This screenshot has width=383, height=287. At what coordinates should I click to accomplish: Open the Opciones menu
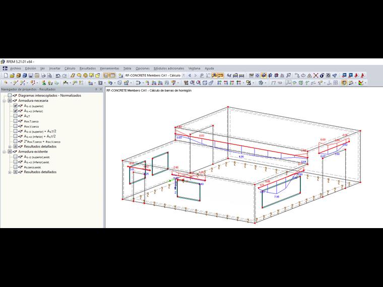pyautogui.click(x=143, y=68)
